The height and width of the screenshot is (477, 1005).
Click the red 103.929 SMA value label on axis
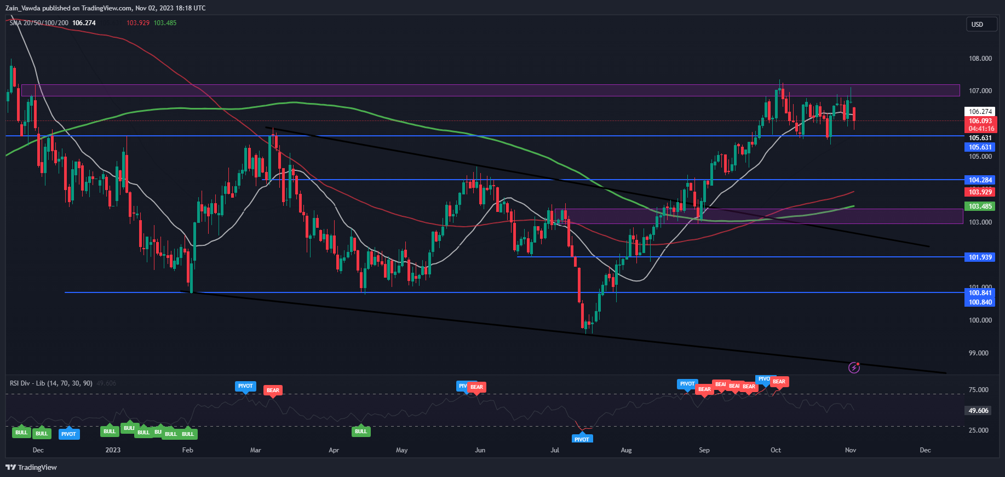tap(980, 192)
